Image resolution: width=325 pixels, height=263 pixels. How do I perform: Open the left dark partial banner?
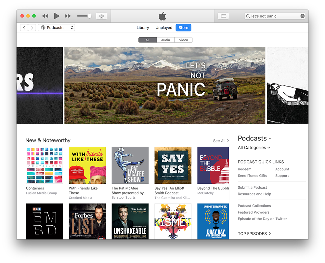pyautogui.click(x=40, y=85)
